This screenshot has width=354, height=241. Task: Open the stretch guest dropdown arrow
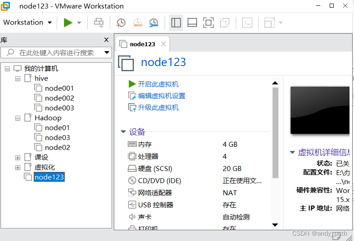tap(281, 22)
